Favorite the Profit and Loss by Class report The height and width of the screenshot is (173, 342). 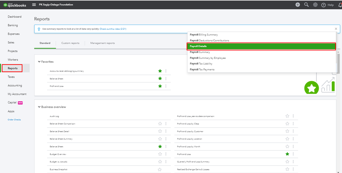click(x=287, y=123)
